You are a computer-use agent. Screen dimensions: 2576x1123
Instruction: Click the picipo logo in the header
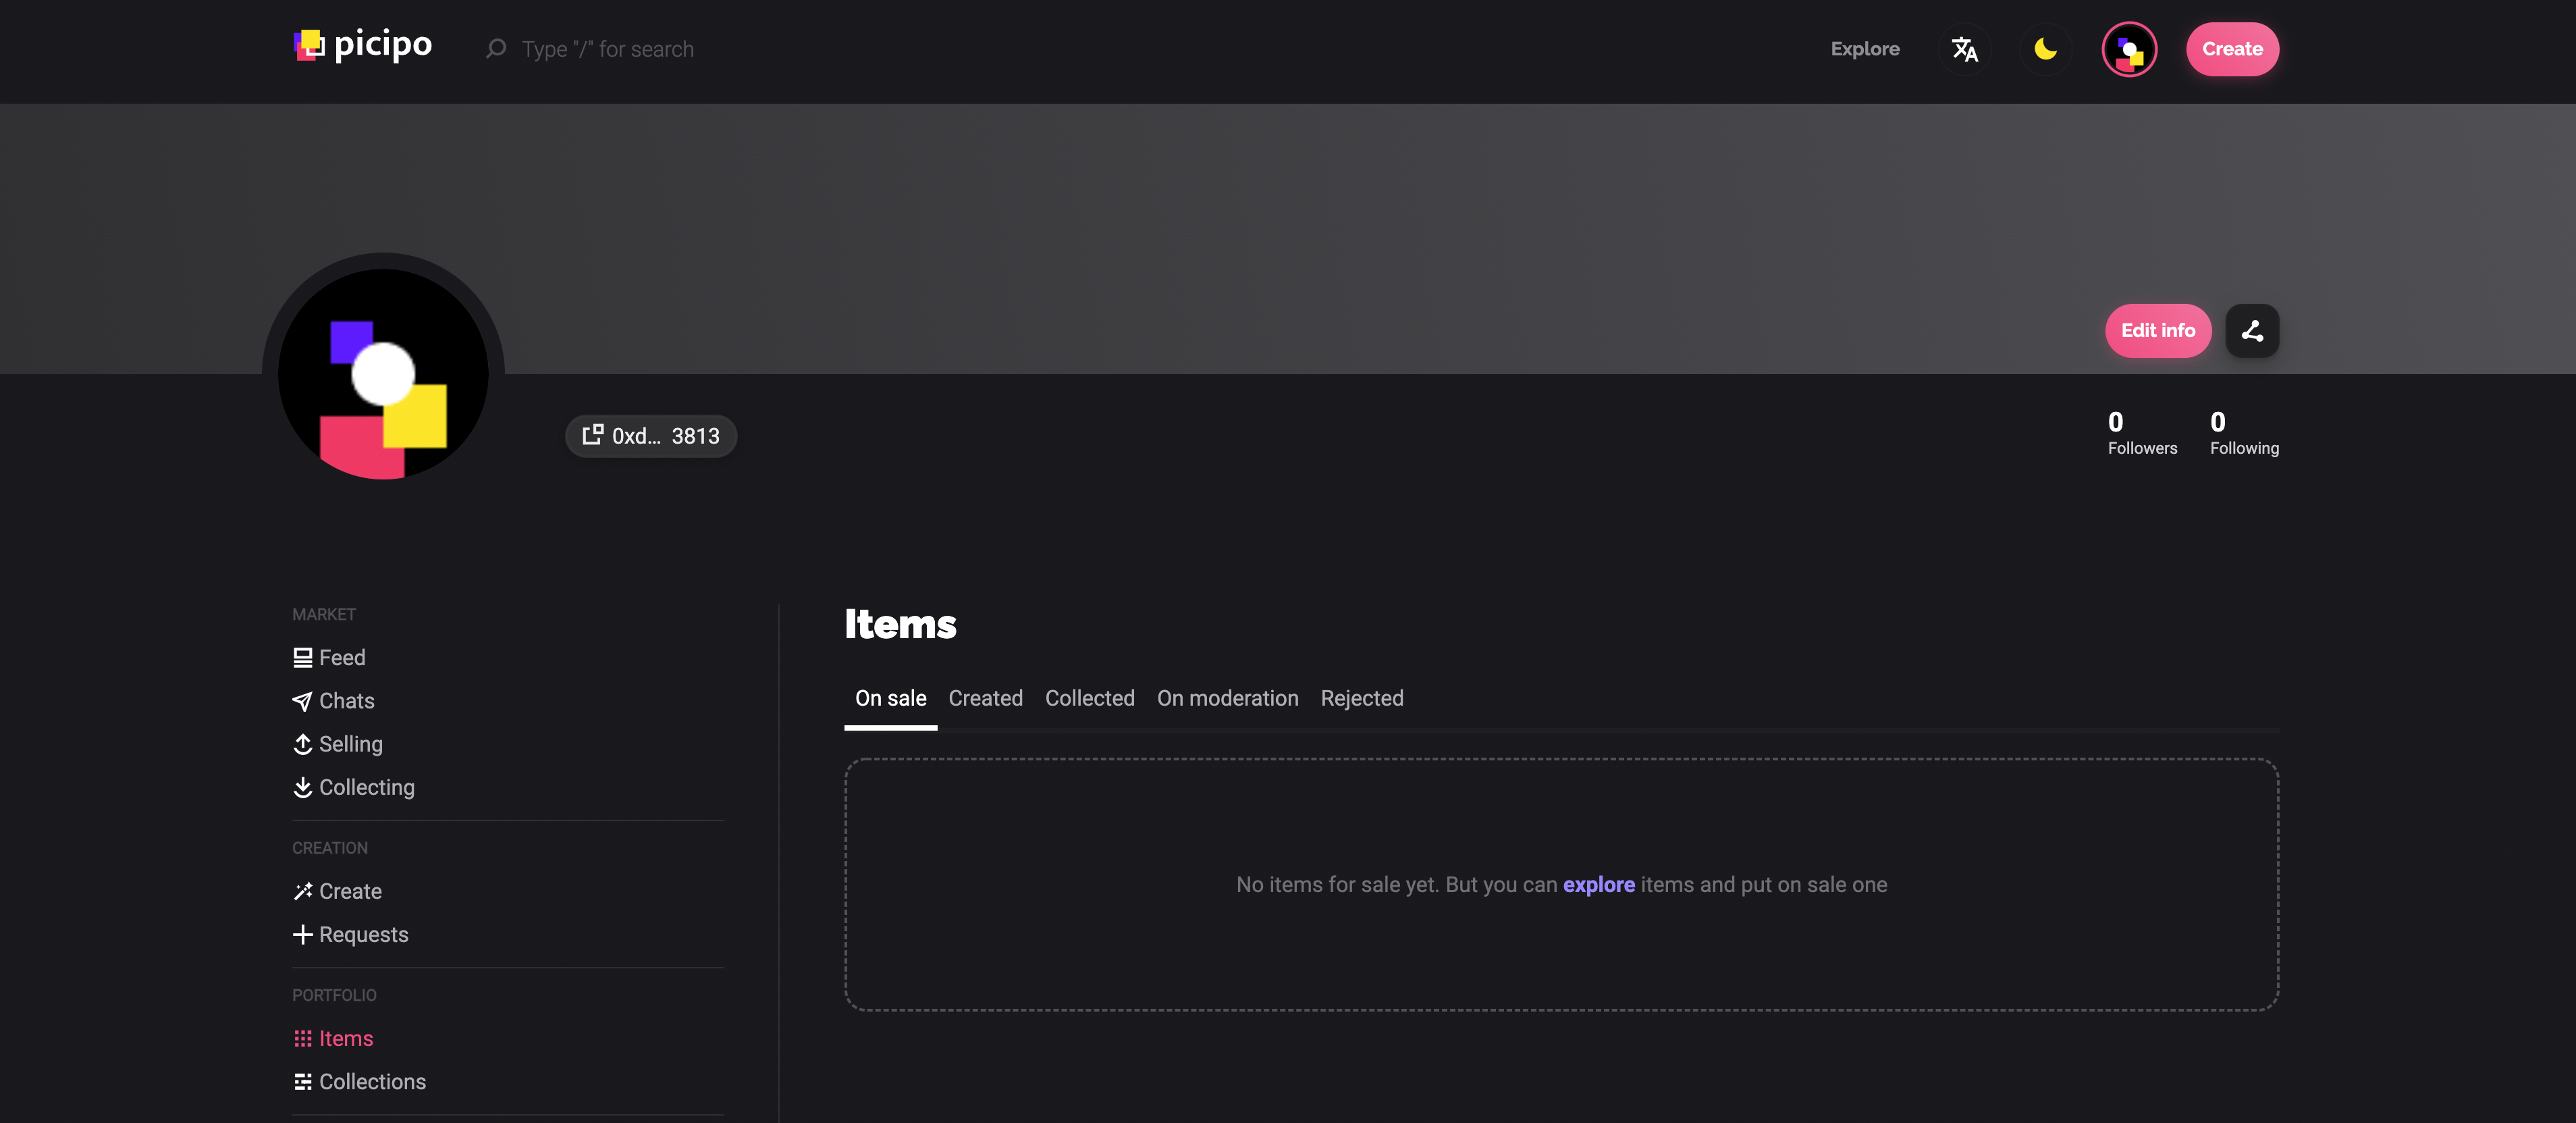[362, 46]
